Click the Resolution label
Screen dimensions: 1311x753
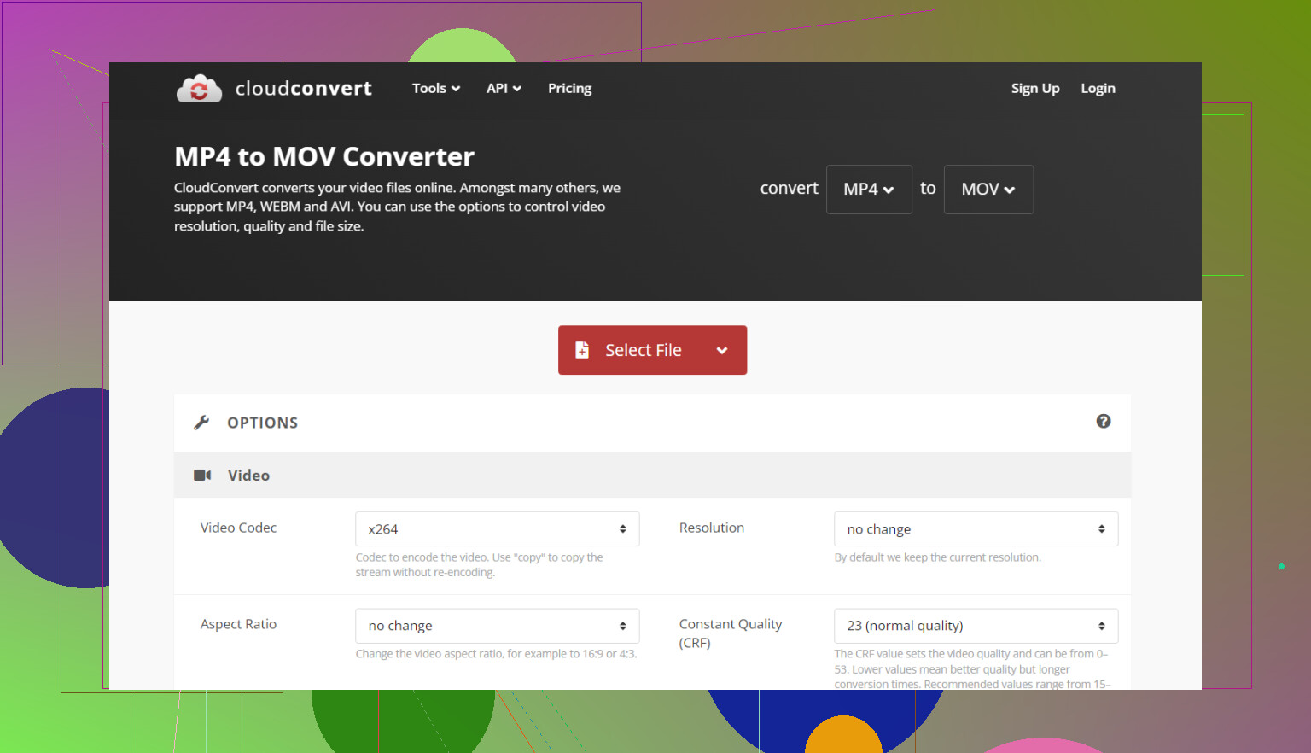712,528
